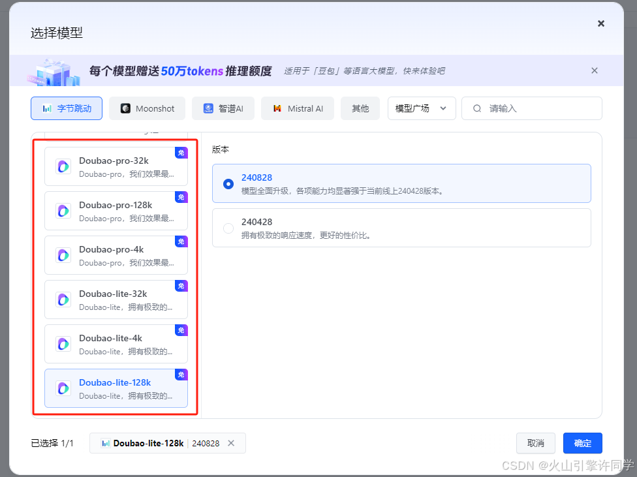The image size is (637, 477).
Task: Click the Doubao logo icon on Doubao-lite-128k
Action: (63, 388)
